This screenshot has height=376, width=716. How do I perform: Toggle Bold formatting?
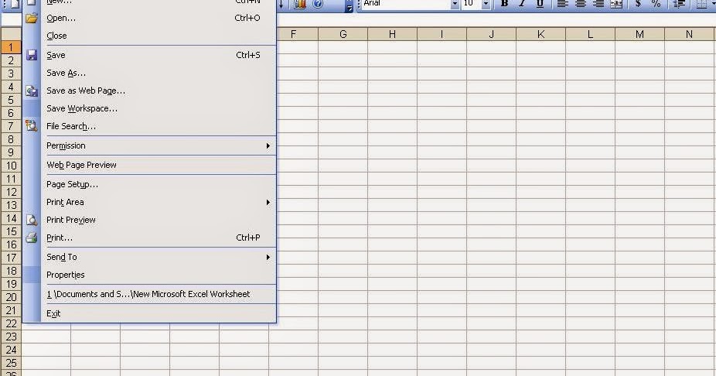[x=504, y=4]
